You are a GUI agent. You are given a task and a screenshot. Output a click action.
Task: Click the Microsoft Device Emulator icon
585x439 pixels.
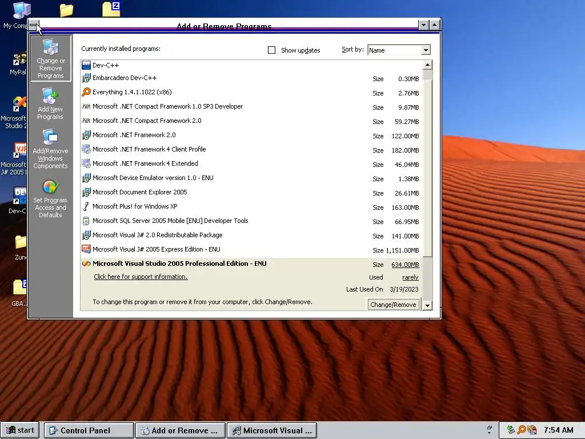click(x=86, y=178)
